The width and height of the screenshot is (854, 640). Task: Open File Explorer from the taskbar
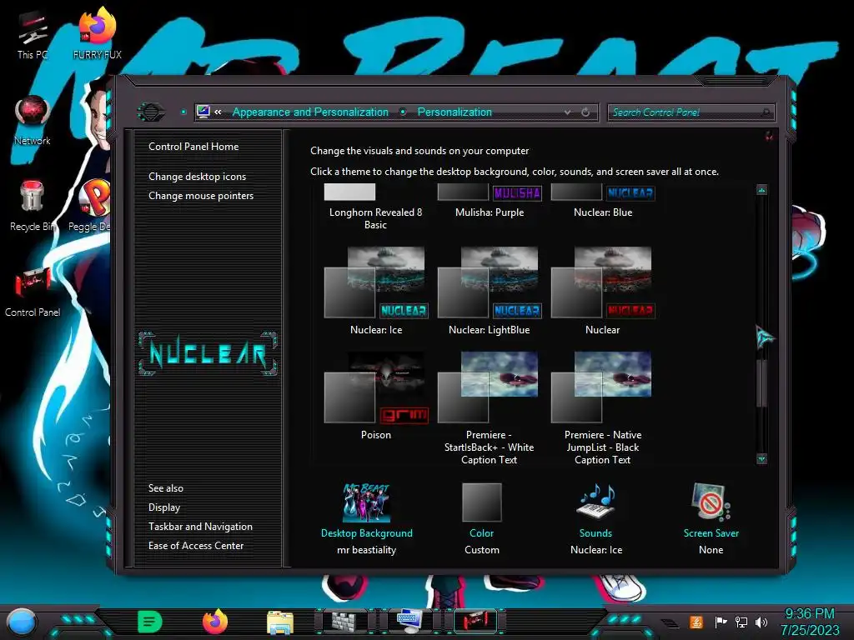(x=280, y=622)
